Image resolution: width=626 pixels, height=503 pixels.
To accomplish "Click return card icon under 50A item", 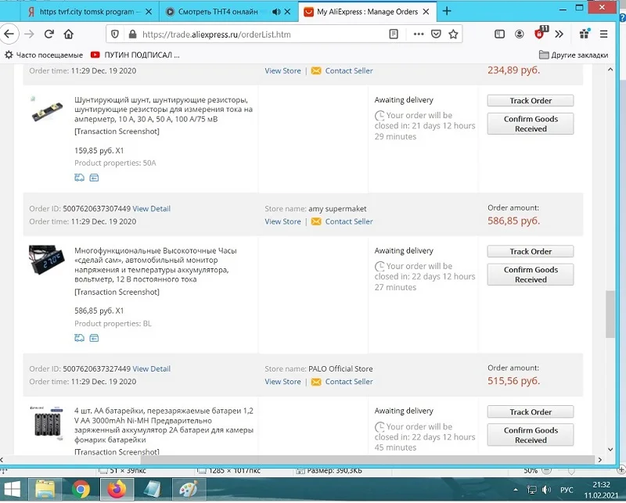I will click(x=94, y=178).
